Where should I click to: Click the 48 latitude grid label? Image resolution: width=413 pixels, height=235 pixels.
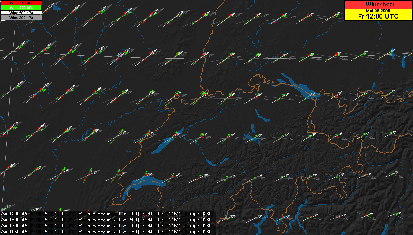pyautogui.click(x=119, y=56)
